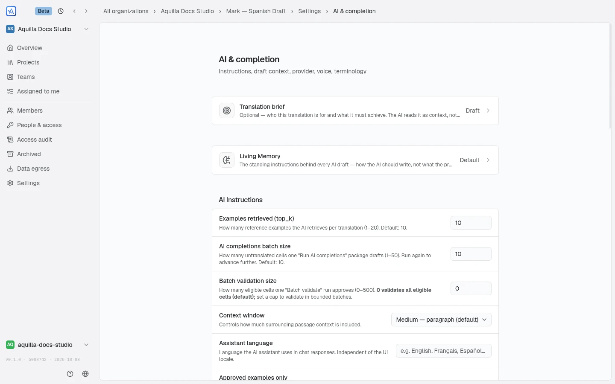Click the Teams sidebar icon

[10, 77]
